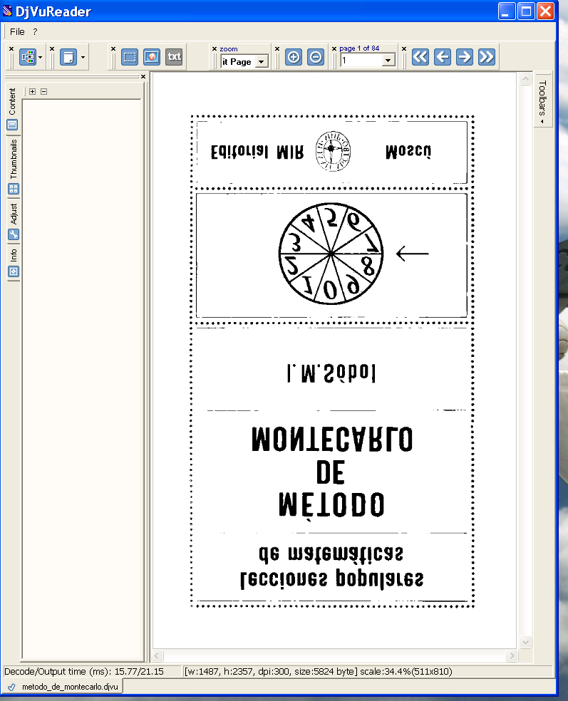Open the page number dropdown

388,60
